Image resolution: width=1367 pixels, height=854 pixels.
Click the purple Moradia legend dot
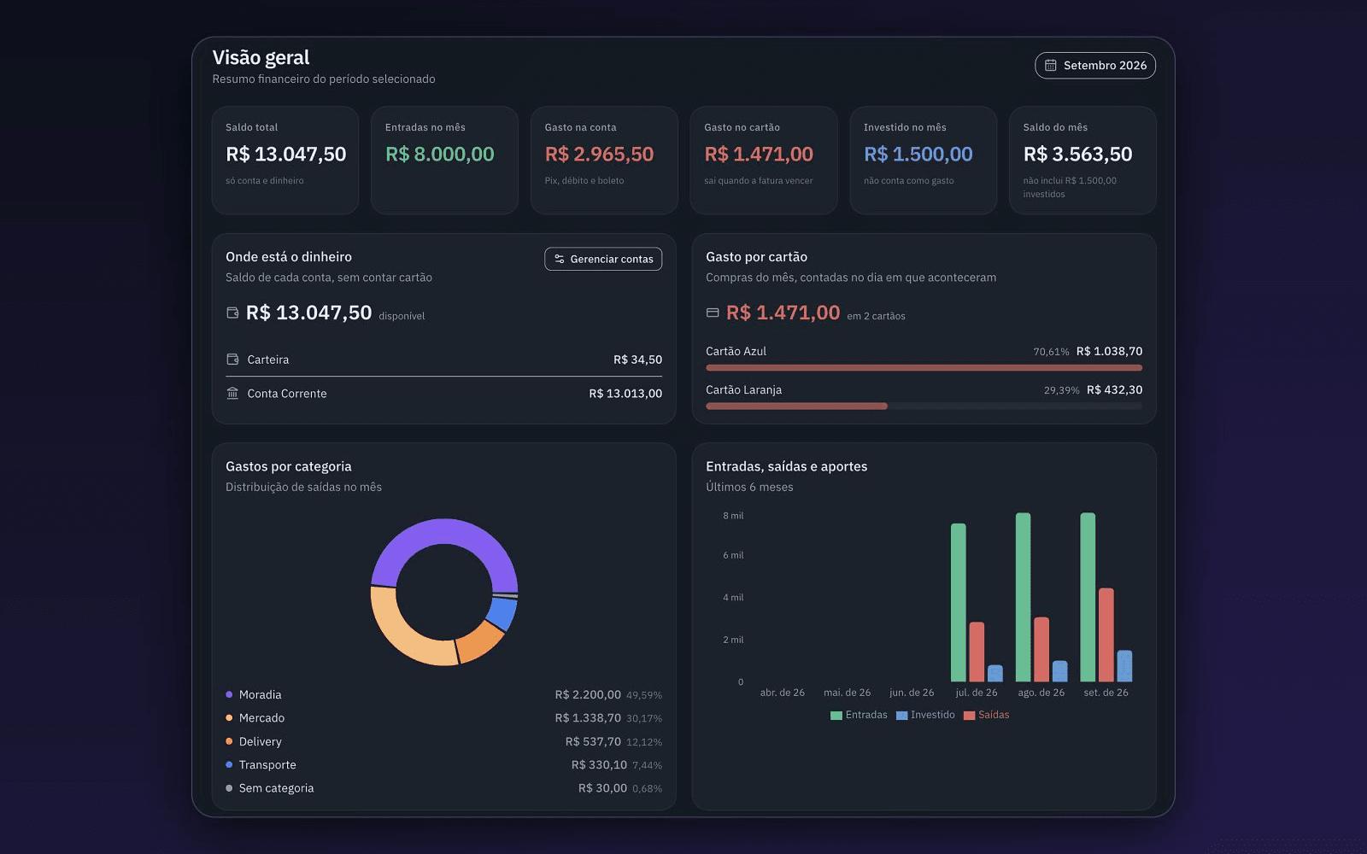229,694
